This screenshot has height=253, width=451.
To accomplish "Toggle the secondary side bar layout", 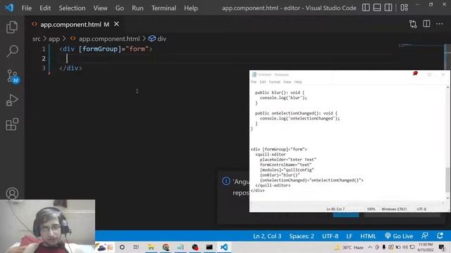I will point(388,8).
